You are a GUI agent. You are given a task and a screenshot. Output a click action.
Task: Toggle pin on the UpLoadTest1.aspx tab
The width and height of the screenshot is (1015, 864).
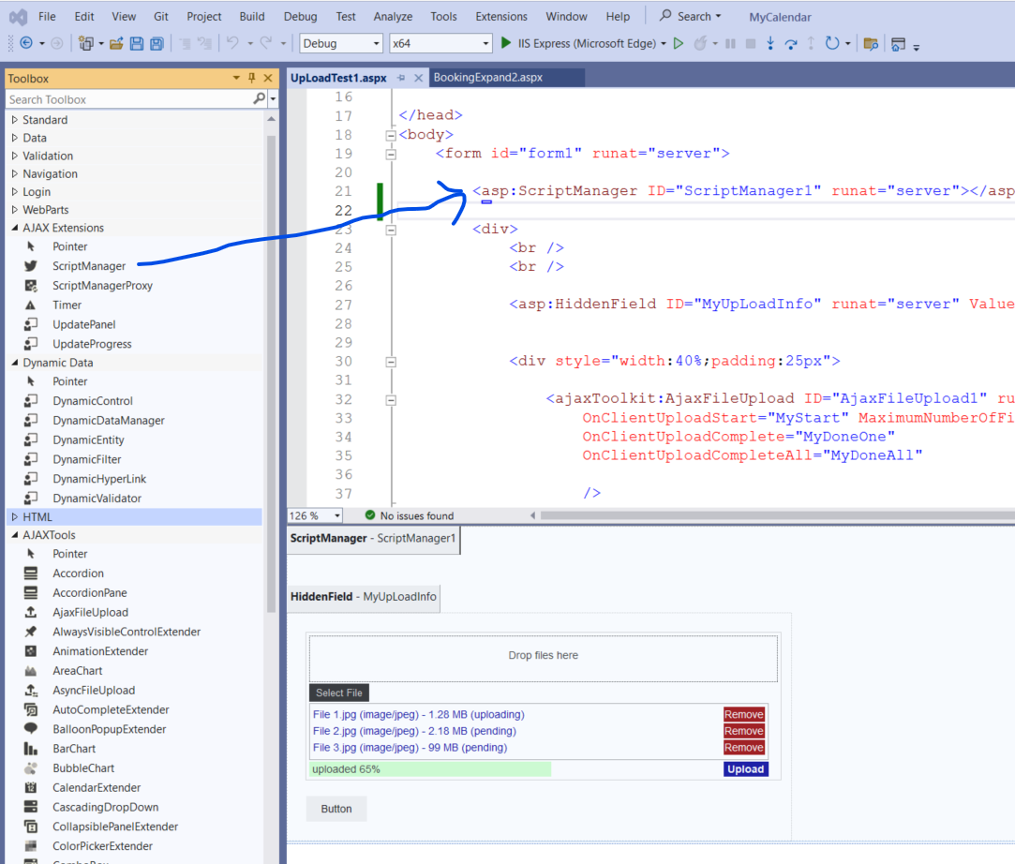coord(401,78)
